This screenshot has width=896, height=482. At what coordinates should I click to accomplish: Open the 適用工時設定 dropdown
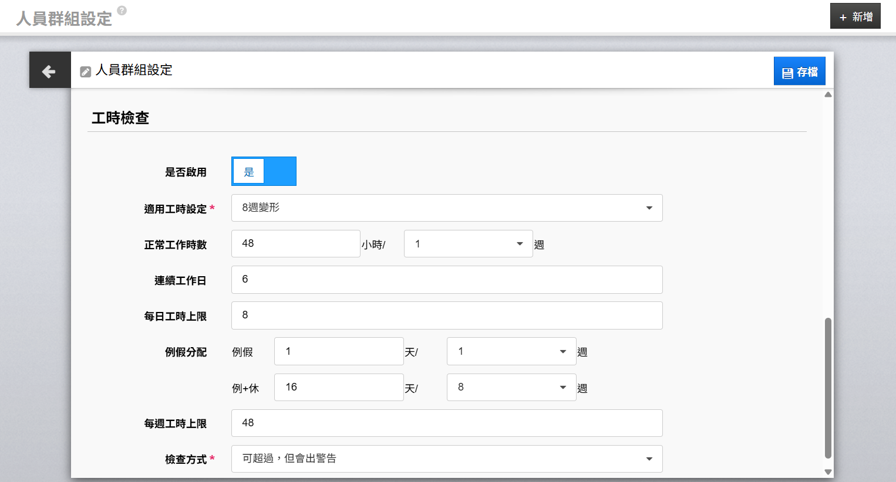(447, 208)
